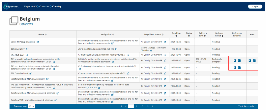This screenshot has height=110, width=266.
Task: Click external link icon beside test 1308 2021
Action: tap(26, 55)
